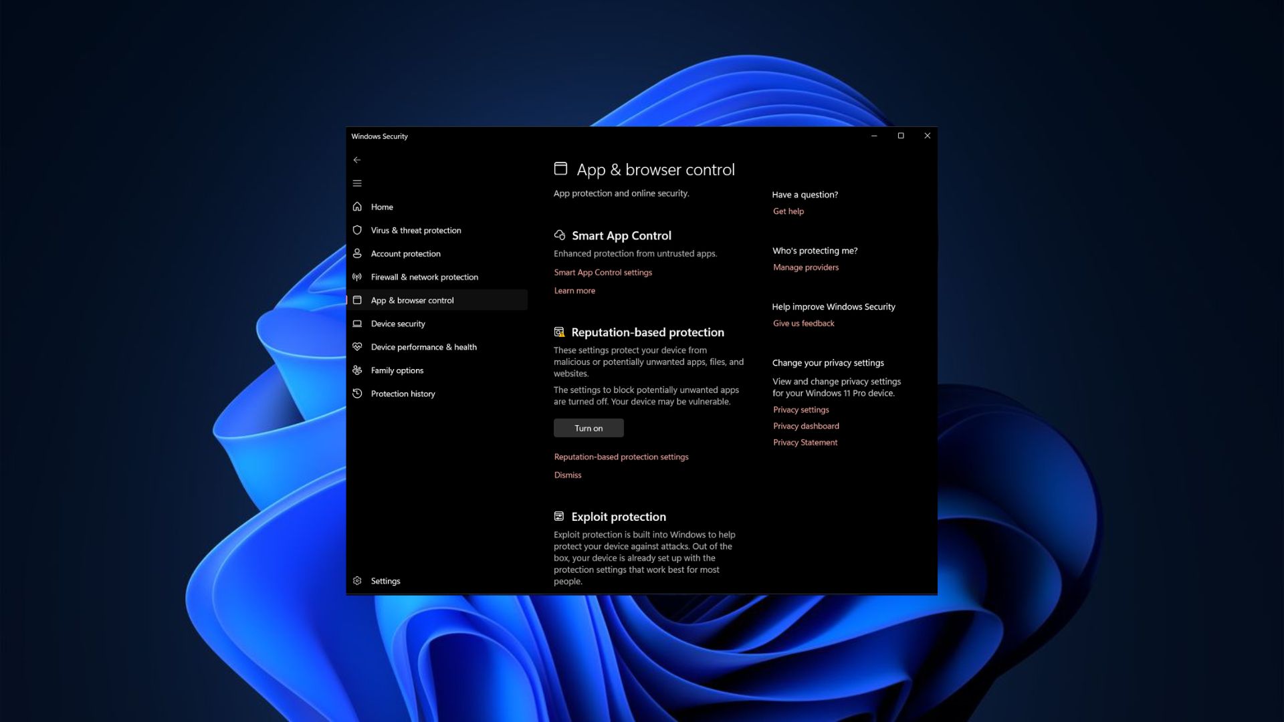The height and width of the screenshot is (722, 1284).
Task: Close the Windows Security window
Action: pos(927,136)
